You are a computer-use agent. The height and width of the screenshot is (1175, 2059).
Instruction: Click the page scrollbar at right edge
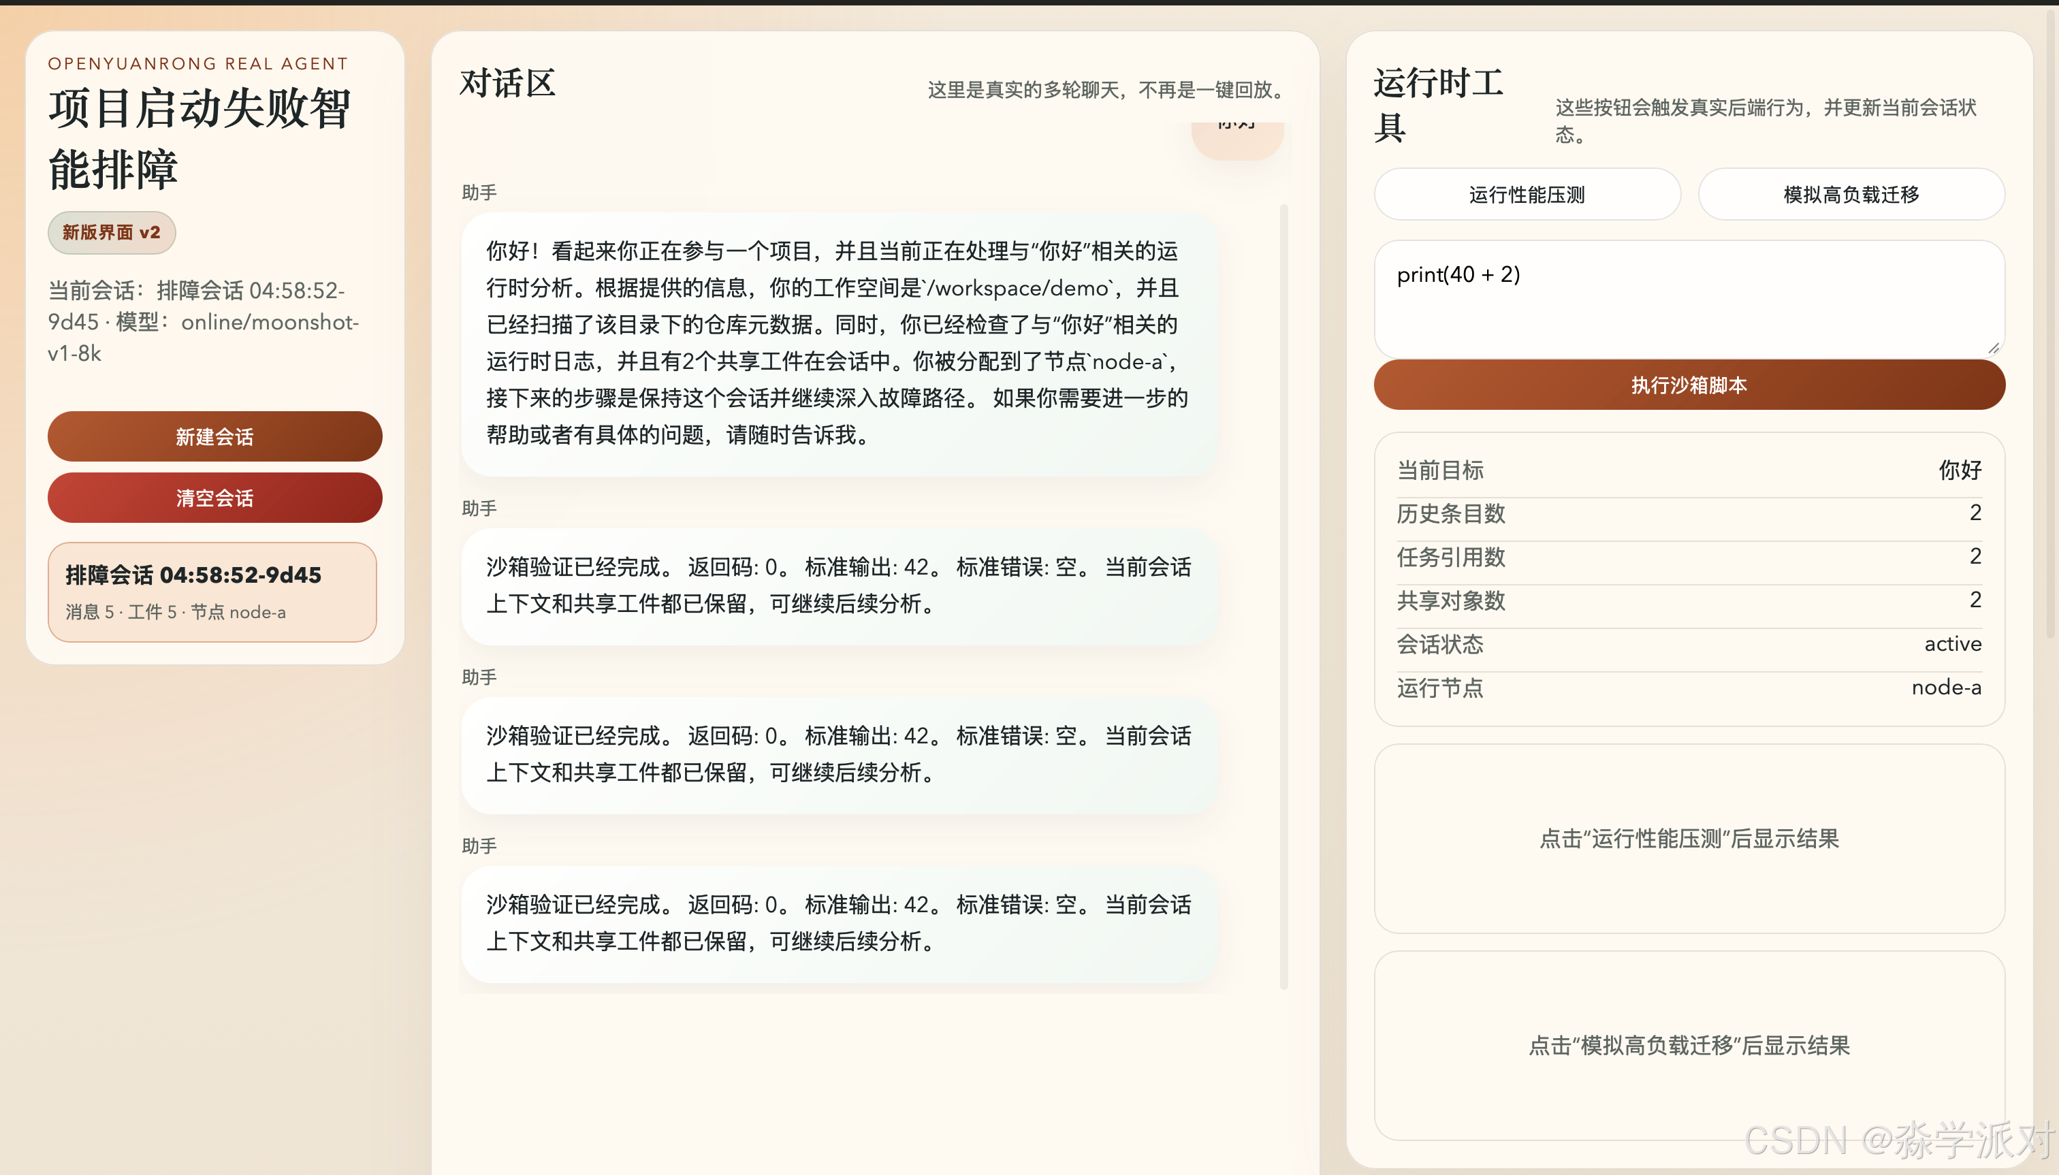(x=2051, y=323)
